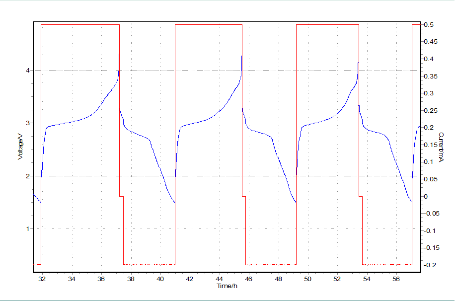The width and height of the screenshot is (456, 301).
Task: Click the 3 label on voltage axis
Action: pyautogui.click(x=28, y=123)
